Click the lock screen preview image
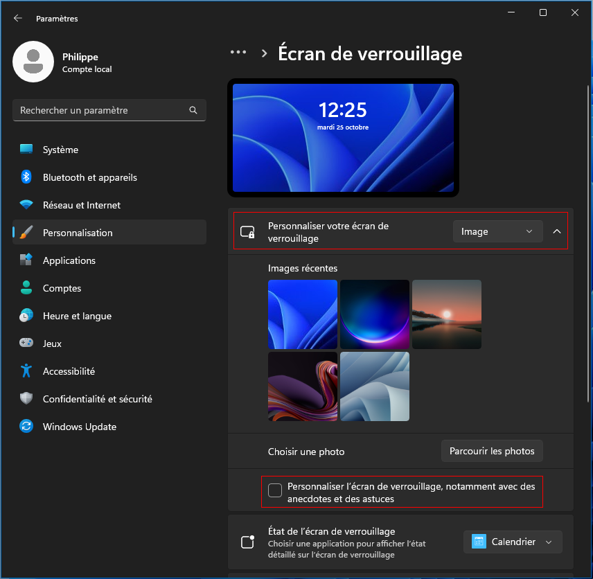The image size is (593, 579). [x=343, y=138]
